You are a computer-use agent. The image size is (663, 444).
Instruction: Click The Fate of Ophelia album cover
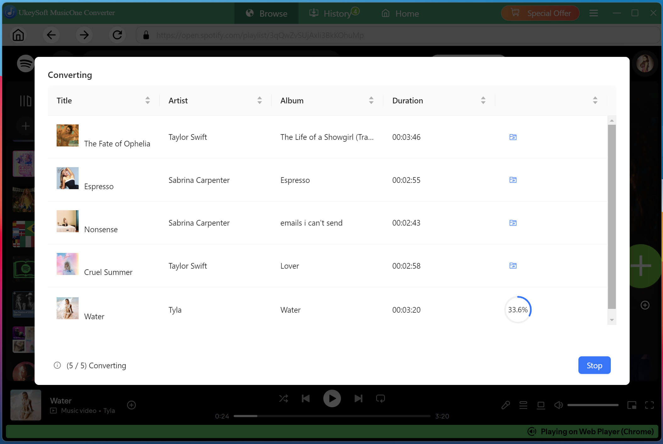[68, 135]
